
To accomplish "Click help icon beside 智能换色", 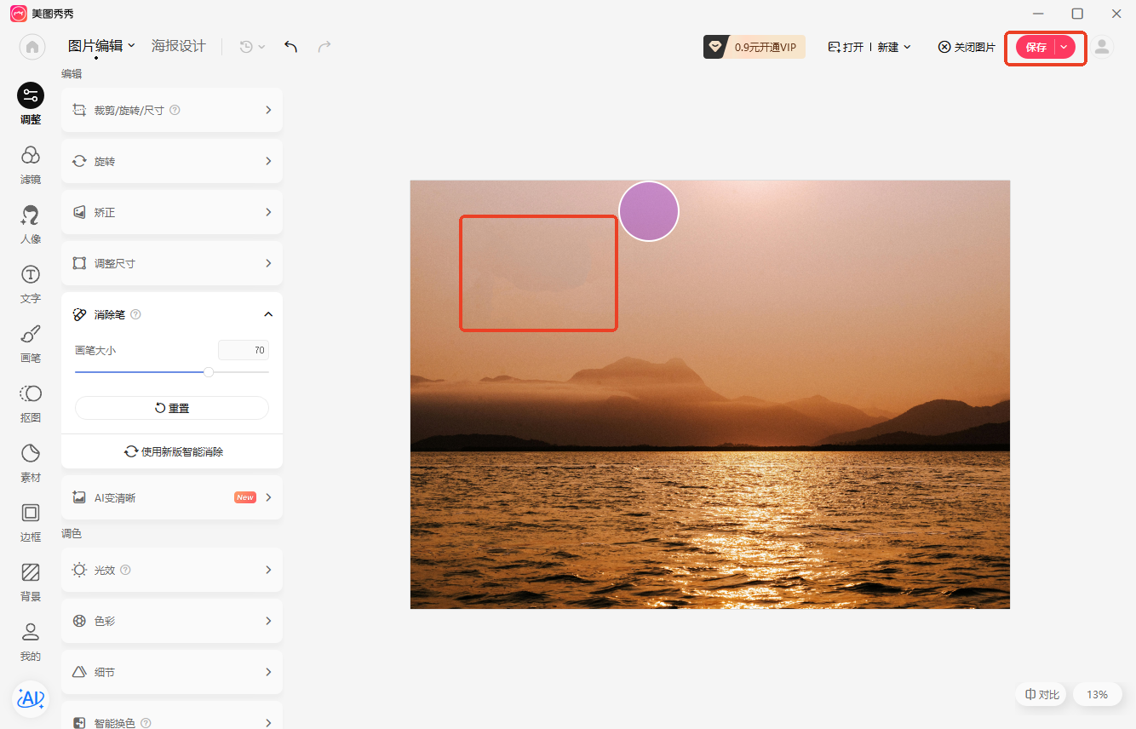I will pos(146,723).
